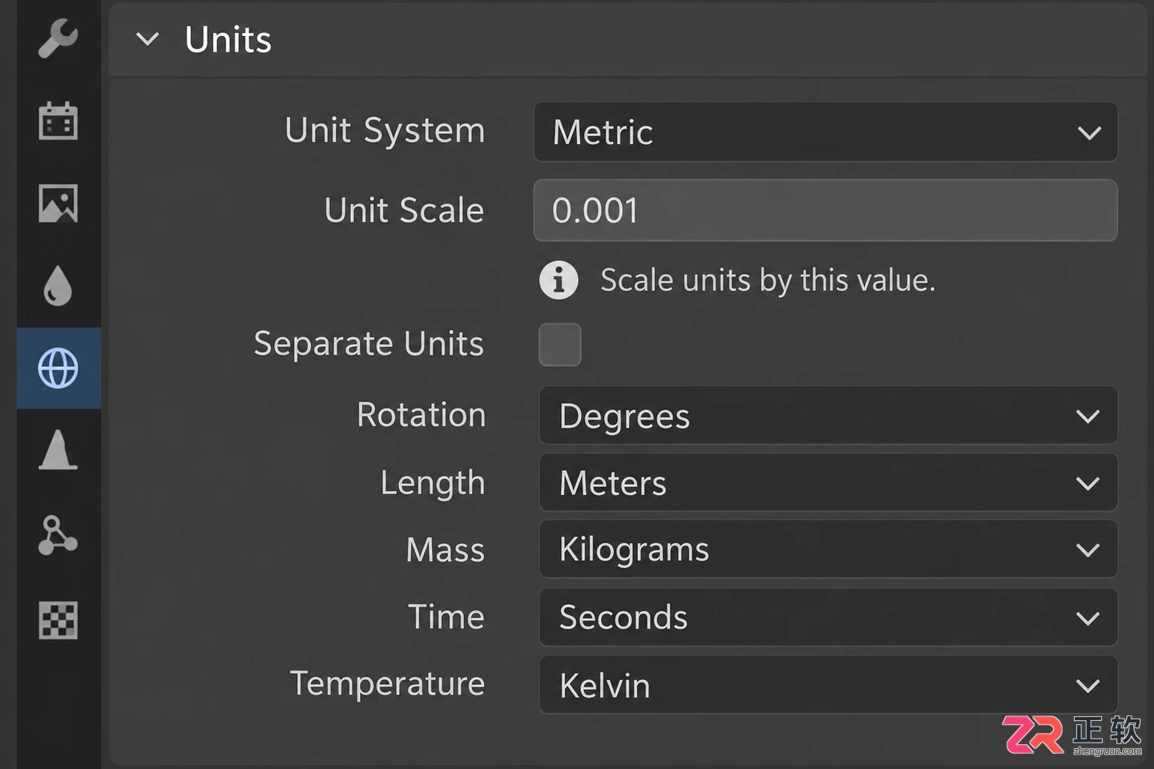Screen dimensions: 1154x769
Task: Click the Unit Scale label
Action: click(x=404, y=210)
